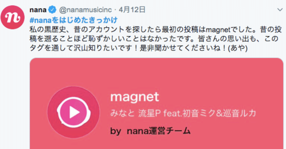Play the magnet track
Image resolution: width=286 pixels, height=149 pixels.
pos(74,112)
